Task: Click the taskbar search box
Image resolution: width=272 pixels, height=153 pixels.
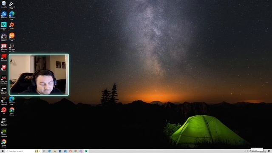Action: coord(23,151)
